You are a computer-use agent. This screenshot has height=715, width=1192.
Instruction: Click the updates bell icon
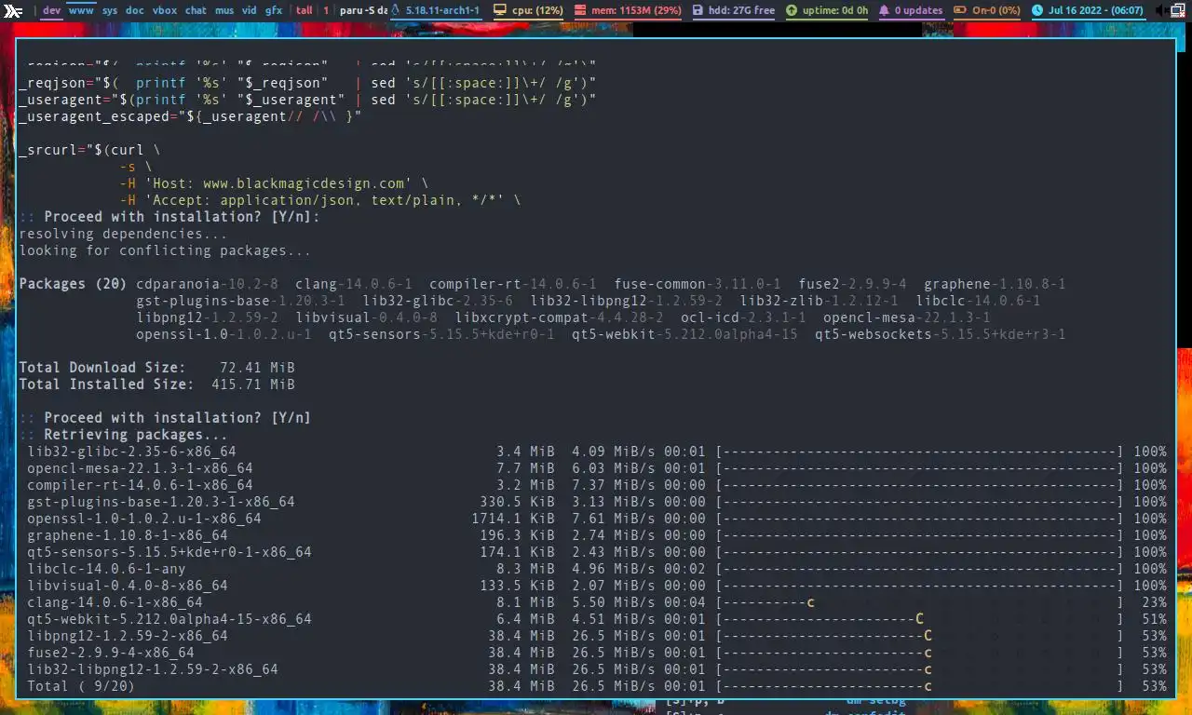pos(884,10)
